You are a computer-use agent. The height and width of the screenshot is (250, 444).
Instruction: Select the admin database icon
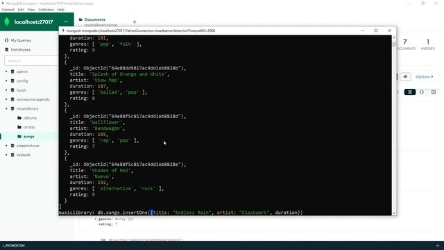12,72
